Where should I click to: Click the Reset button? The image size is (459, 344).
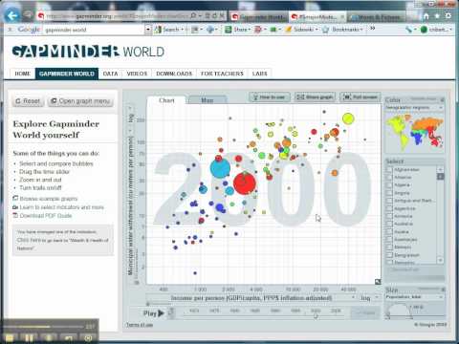(28, 101)
